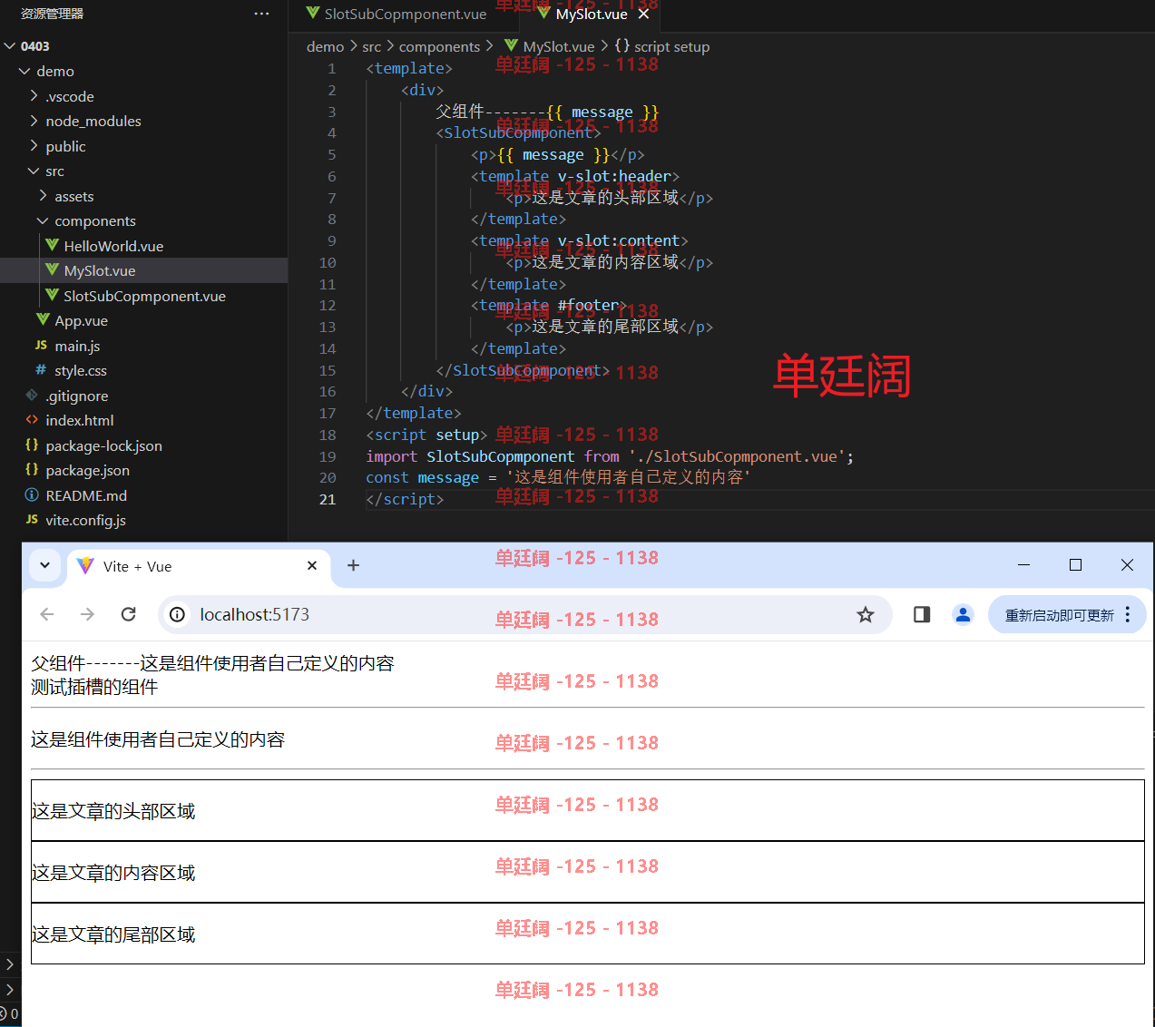Viewport: 1155px width, 1027px height.
Task: Open SlotSubCopmponent.vue in file tree
Action: coord(144,296)
